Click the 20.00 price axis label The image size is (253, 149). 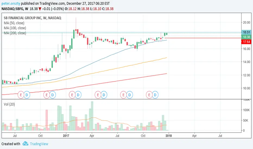coord(246,22)
